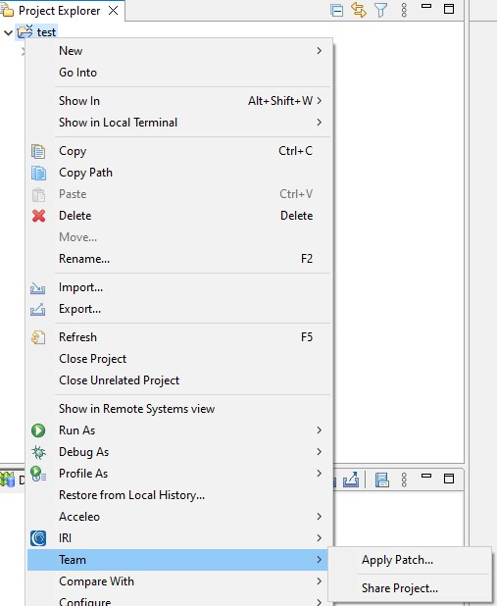Choose Share Project... in Team submenu

(410, 588)
